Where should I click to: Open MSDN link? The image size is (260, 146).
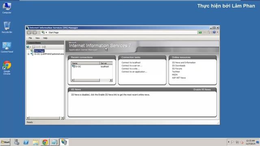pyautogui.click(x=175, y=75)
